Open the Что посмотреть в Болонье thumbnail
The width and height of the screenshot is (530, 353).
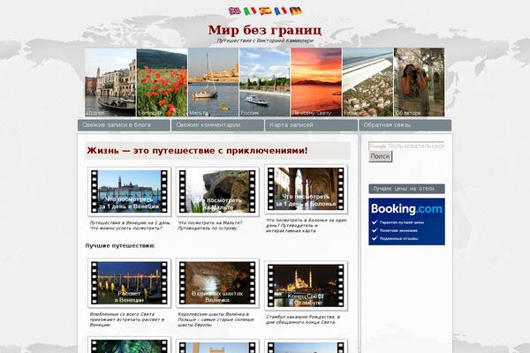(306, 189)
